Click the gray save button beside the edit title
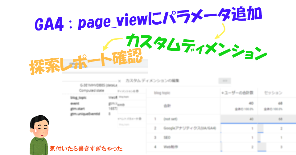This screenshot has height=155, width=296. pos(225,81)
